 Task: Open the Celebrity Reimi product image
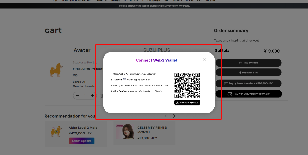(123, 132)
